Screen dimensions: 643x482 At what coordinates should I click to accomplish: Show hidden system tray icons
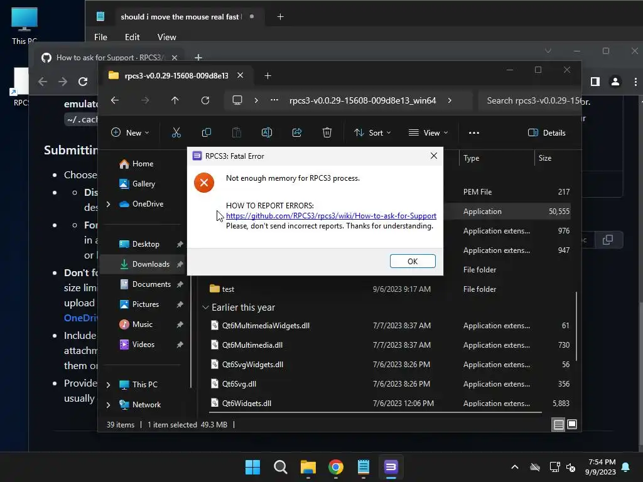tap(515, 467)
